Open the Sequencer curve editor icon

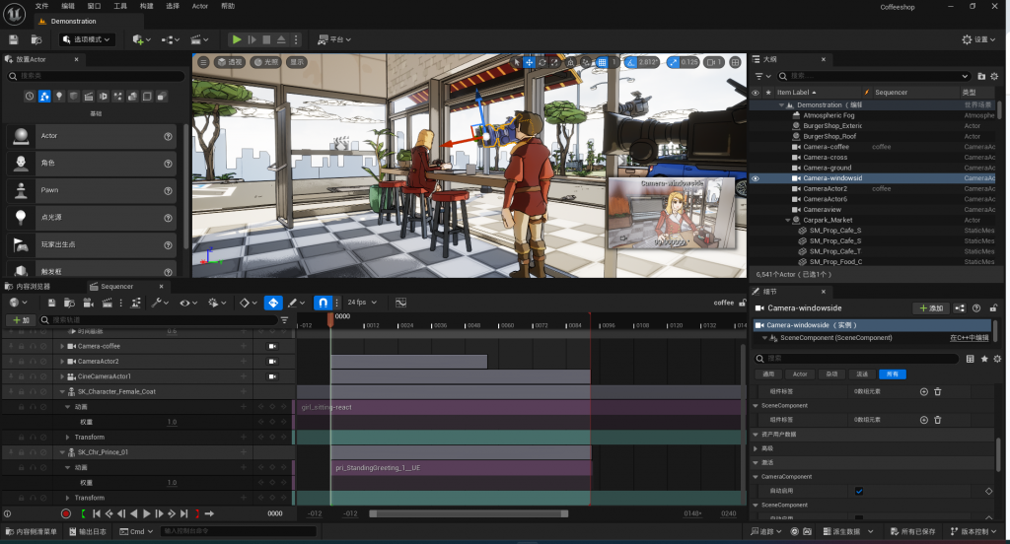tap(400, 303)
